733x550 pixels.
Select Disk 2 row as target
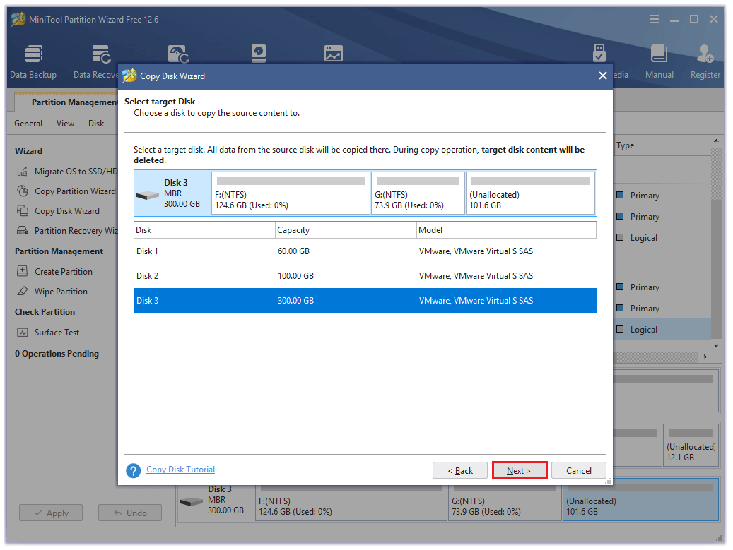(x=365, y=276)
